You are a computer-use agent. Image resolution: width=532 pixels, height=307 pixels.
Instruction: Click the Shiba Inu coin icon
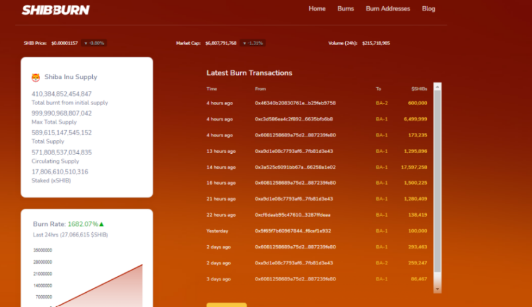click(36, 78)
